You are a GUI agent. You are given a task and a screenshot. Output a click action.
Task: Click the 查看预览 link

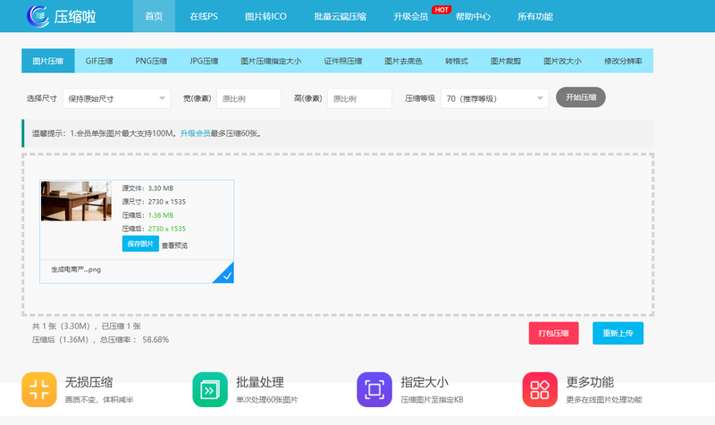(174, 245)
